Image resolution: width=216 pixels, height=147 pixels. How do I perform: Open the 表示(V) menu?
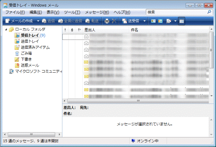53,12
